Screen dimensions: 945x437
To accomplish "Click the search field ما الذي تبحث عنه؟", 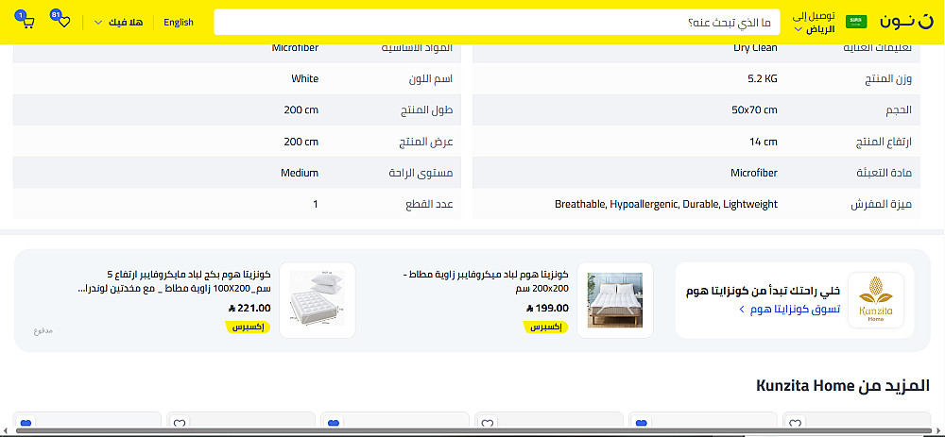I will [497, 23].
